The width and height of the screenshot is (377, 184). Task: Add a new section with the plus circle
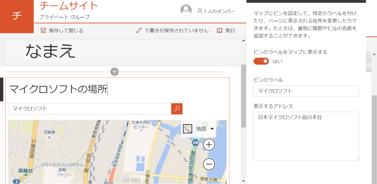(115, 72)
